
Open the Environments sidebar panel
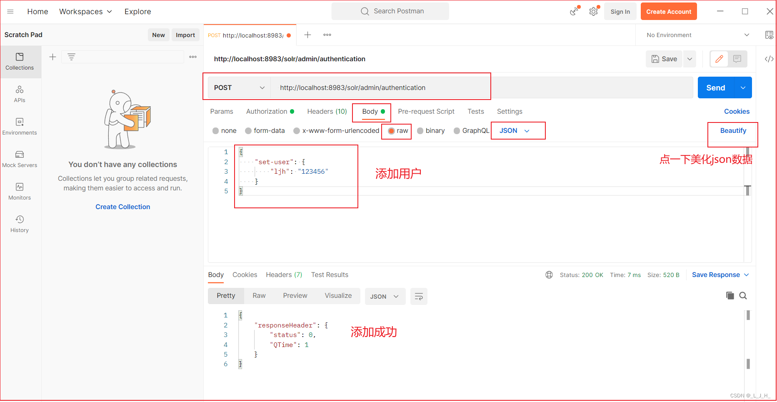(x=20, y=127)
